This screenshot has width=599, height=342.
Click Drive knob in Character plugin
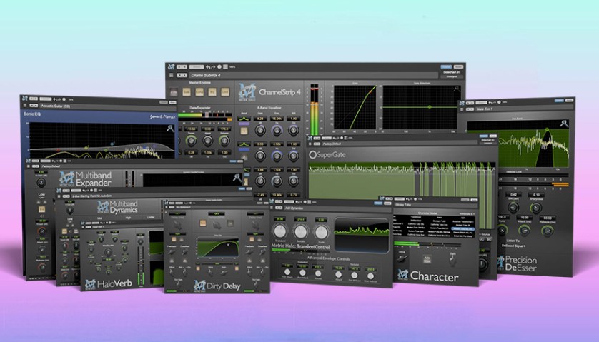tap(402, 258)
